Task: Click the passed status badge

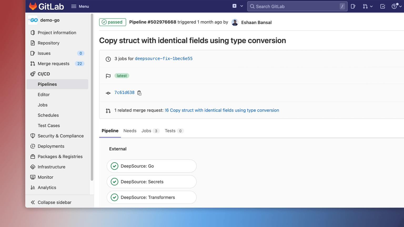Action: tap(113, 22)
